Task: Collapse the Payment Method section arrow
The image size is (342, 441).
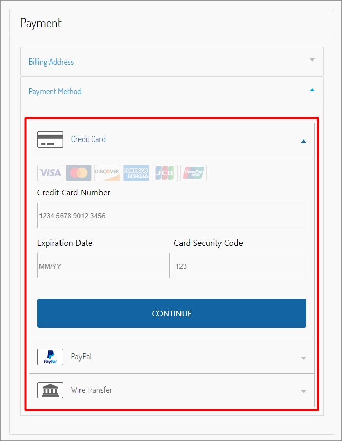Action: tap(312, 90)
